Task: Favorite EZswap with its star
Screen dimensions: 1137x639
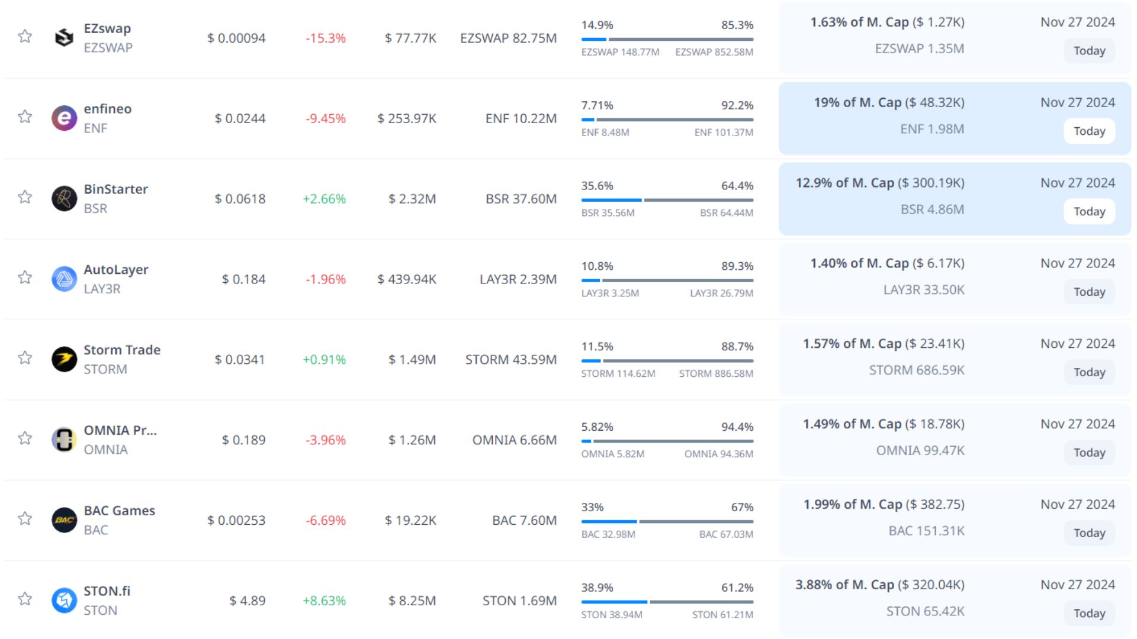Action: [x=25, y=37]
